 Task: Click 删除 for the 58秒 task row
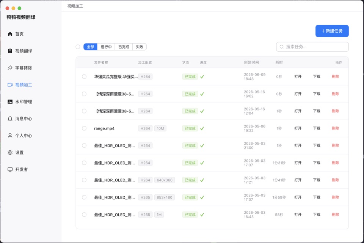pos(336,215)
